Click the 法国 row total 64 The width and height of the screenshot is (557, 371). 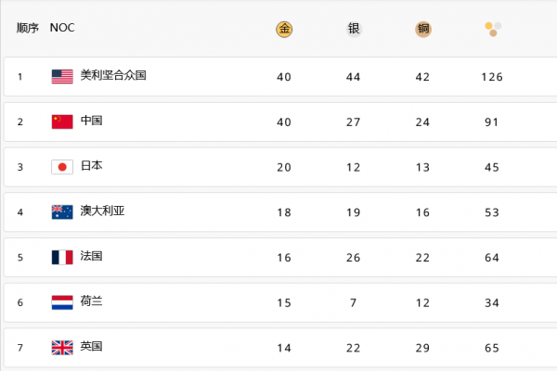[x=492, y=257]
